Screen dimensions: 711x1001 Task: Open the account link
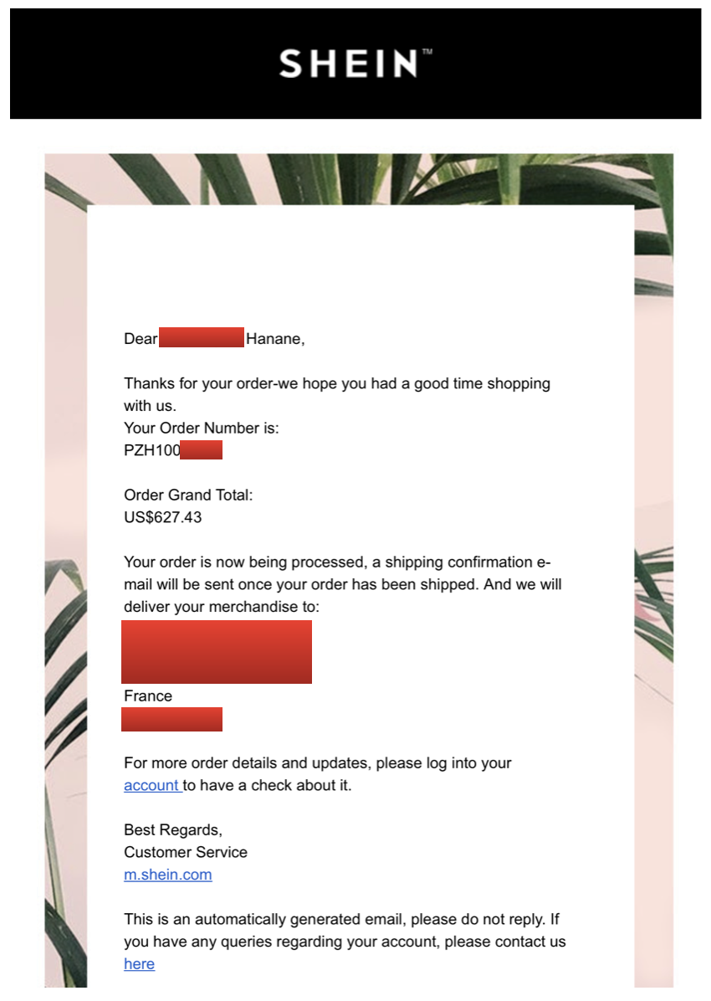point(151,785)
